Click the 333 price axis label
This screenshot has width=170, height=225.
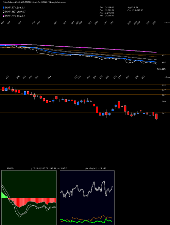coord(164,85)
